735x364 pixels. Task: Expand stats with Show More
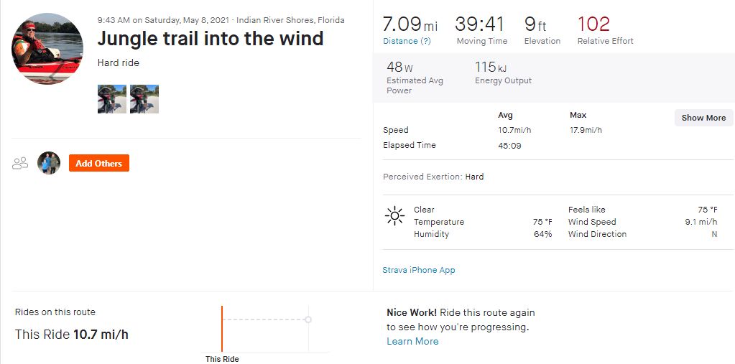[703, 118]
